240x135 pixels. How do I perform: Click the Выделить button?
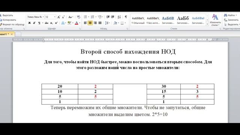pos(232,24)
